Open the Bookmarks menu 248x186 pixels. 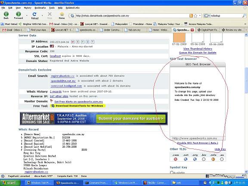point(40,8)
